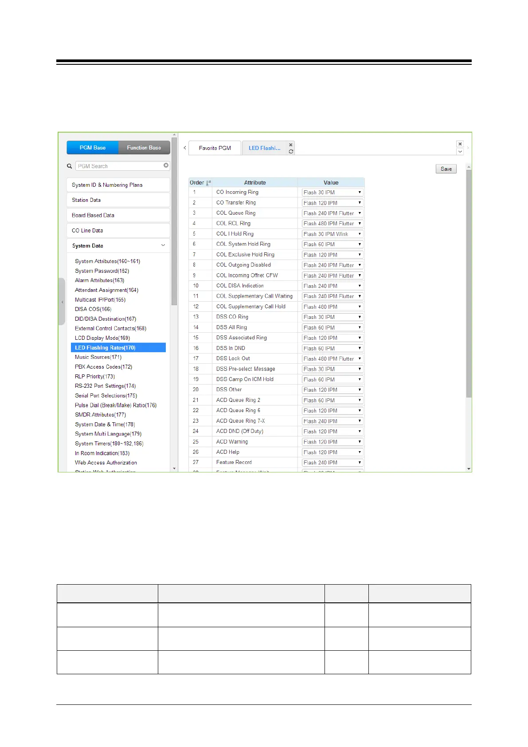Expand System ID & Numbering Plans
The width and height of the screenshot is (528, 747).
118,185
